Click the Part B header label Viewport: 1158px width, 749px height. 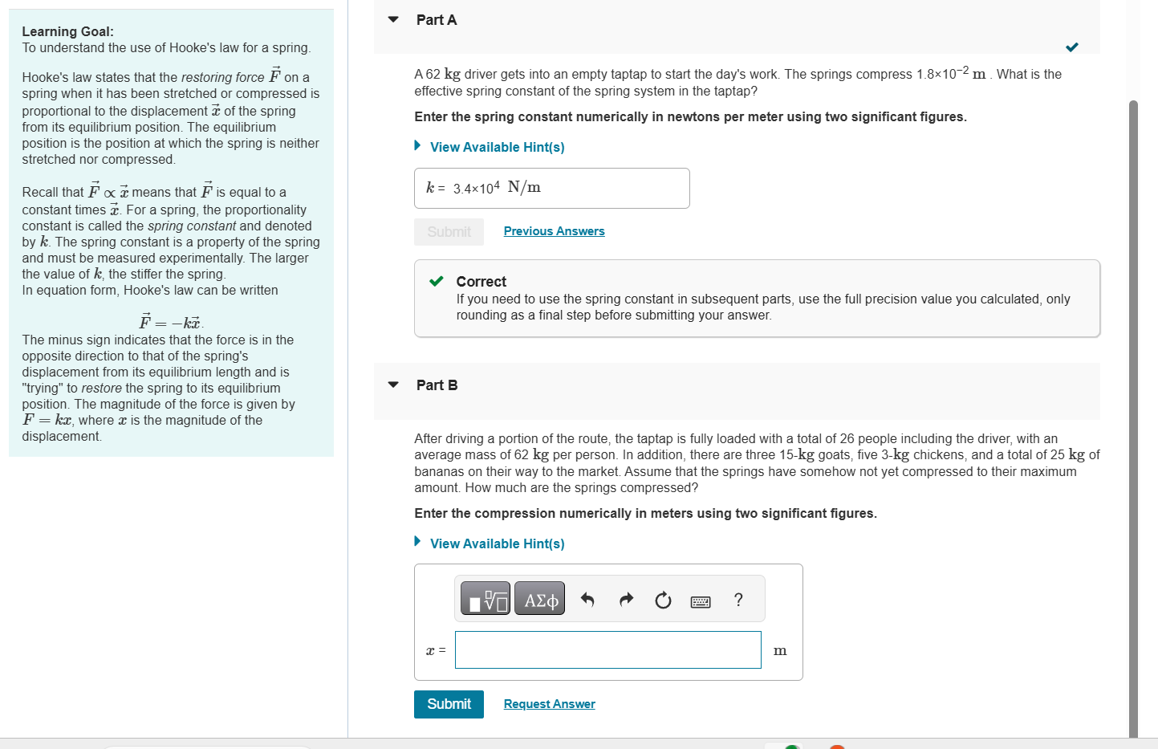click(437, 385)
